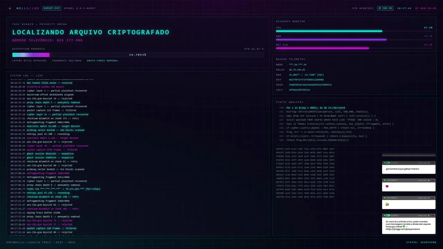
Task: Click the pink emote in CrisTINAVI's message
Action: pyautogui.click(x=387, y=186)
